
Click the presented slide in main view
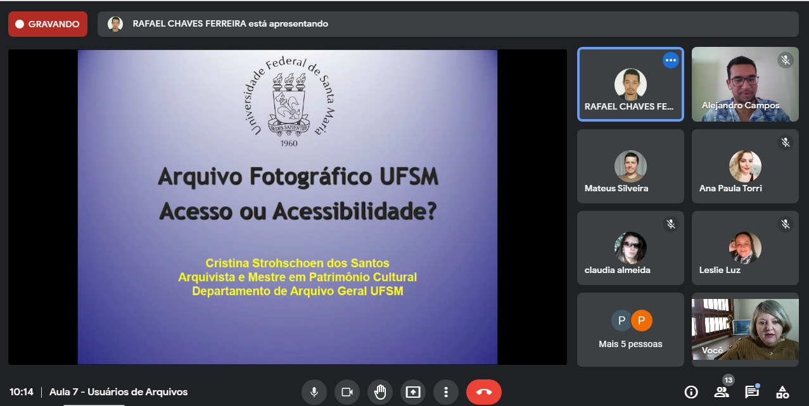[x=287, y=207]
